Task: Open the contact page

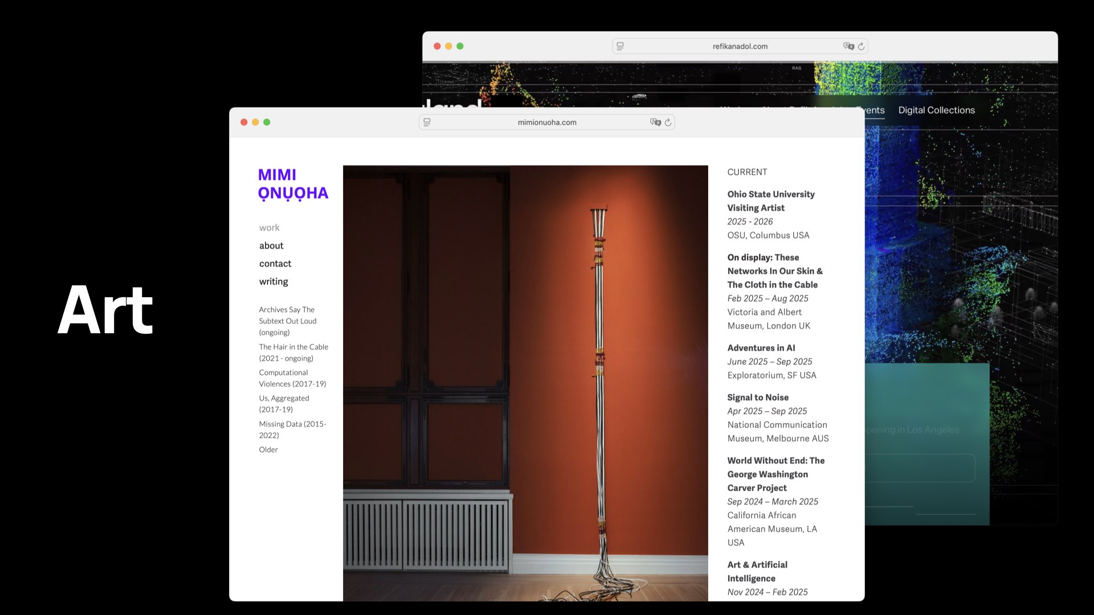Action: (x=275, y=264)
